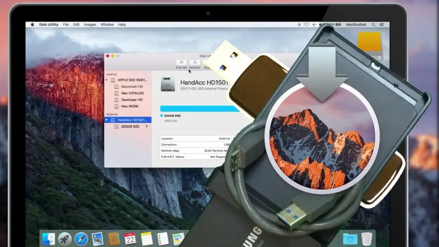Viewport: 439px width, 247px height.
Task: Open Launchpad rocket icon in Dock
Action: click(65, 239)
